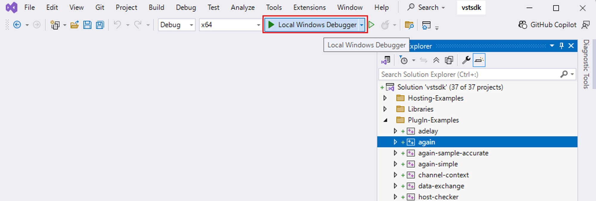Open the Solution Explorer window options dropdown
This screenshot has height=201, width=596.
pyautogui.click(x=552, y=46)
